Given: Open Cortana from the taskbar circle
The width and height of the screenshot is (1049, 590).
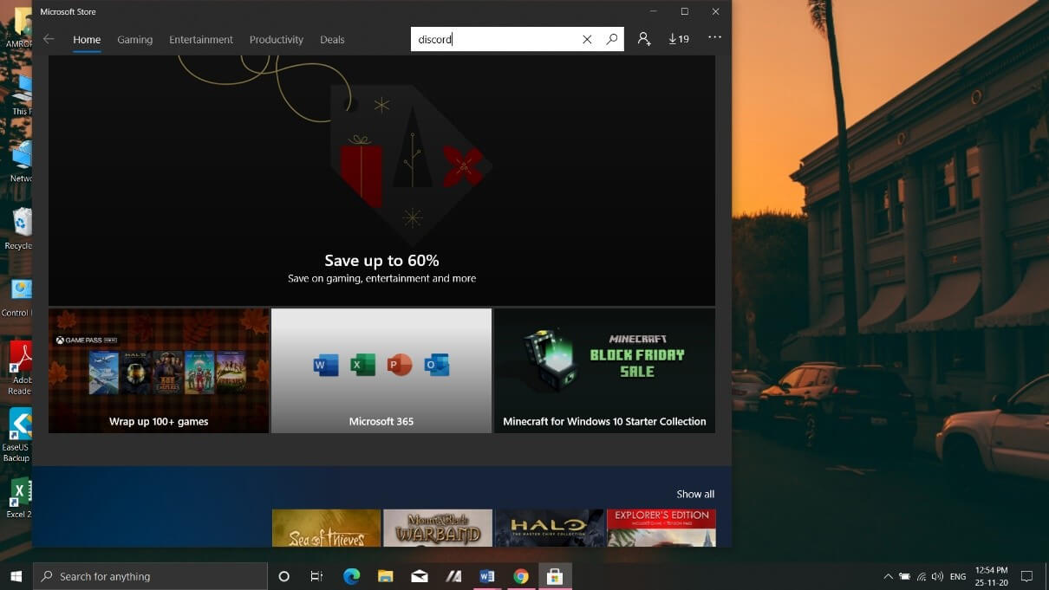Looking at the screenshot, I should (x=283, y=576).
